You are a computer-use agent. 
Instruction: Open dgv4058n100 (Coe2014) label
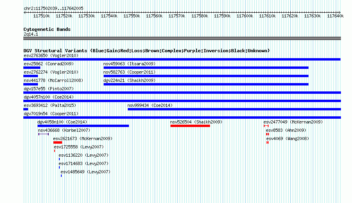(62, 122)
